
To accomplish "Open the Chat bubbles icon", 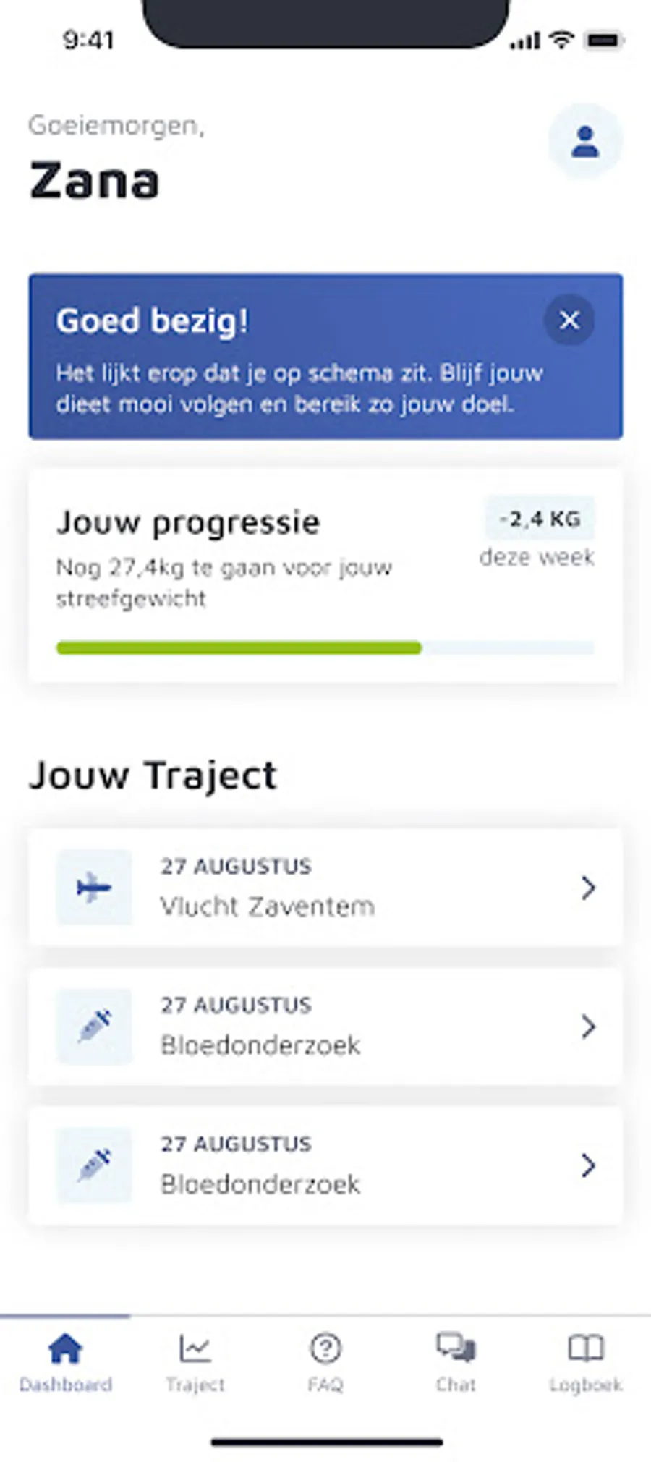I will pos(456,1348).
